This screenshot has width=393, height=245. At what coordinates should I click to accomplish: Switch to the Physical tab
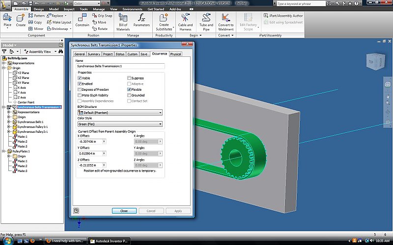175,54
